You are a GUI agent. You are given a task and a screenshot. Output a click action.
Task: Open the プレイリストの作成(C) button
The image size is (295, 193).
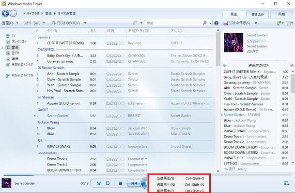(x=65, y=23)
